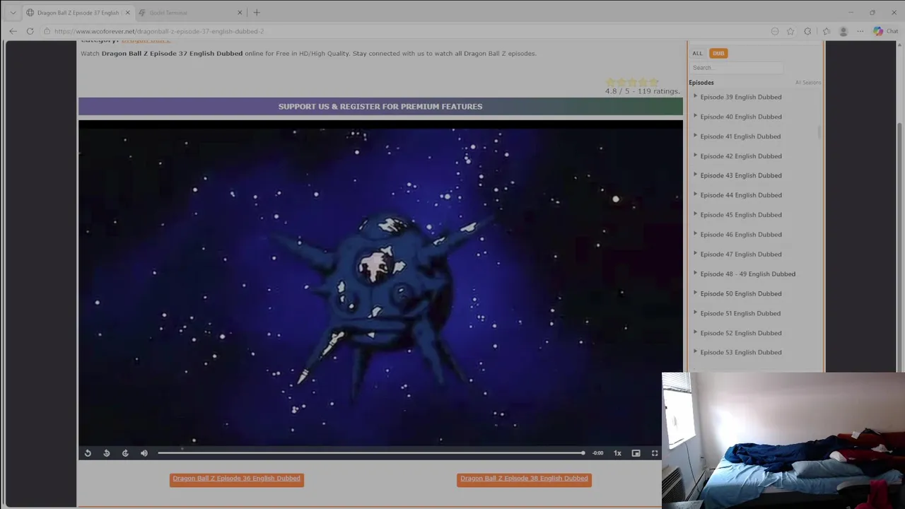Open Episode 50 English Dubbed
This screenshot has height=509, width=905.
pos(741,294)
